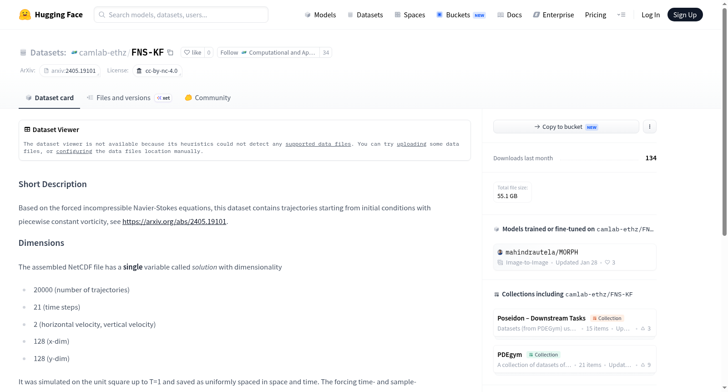The height and width of the screenshot is (392, 728).
Task: Follow the uploading link
Action: (411, 144)
